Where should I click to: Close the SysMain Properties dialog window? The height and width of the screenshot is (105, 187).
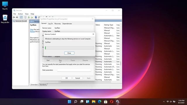(x=93, y=19)
